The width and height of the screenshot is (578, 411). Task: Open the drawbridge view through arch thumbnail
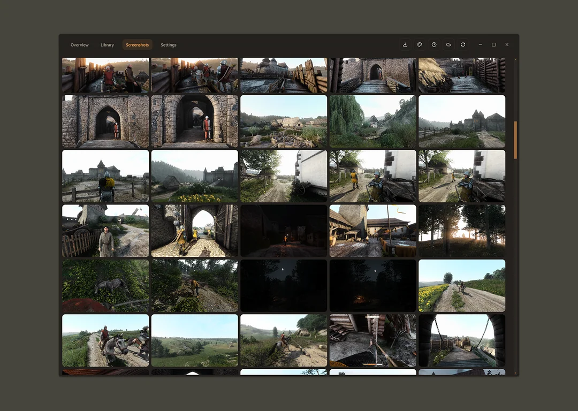[462, 340]
